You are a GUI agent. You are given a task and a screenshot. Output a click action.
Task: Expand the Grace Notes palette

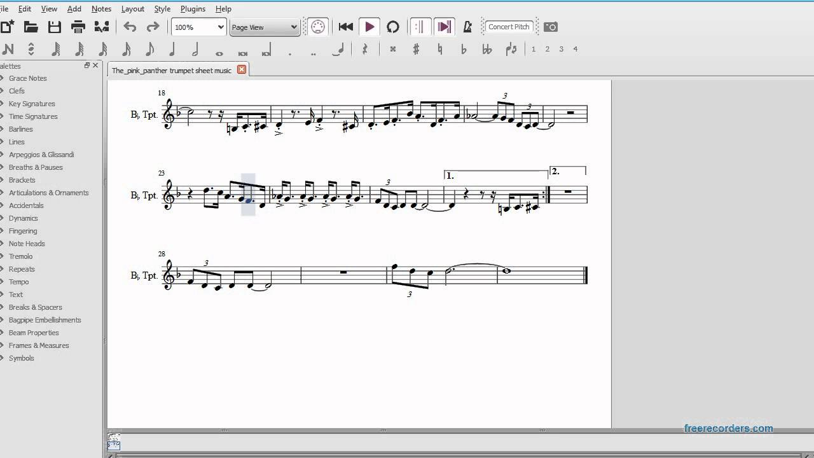27,78
